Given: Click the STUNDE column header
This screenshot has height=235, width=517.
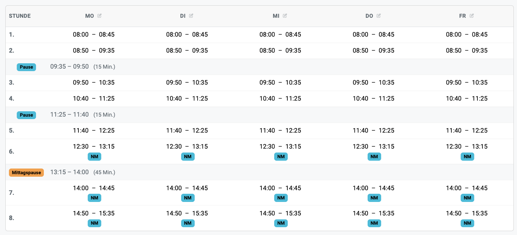Looking at the screenshot, I should [20, 16].
